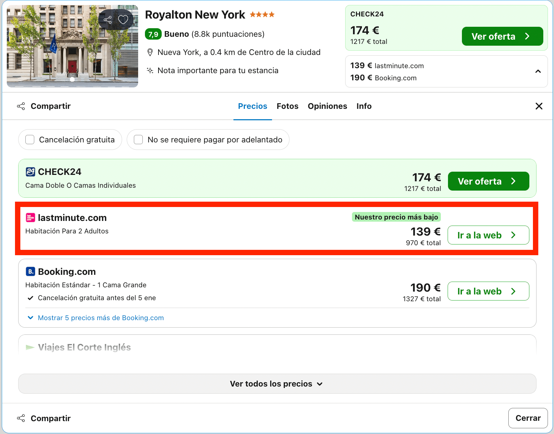Click Nuestro precio más bajo badge

click(396, 217)
